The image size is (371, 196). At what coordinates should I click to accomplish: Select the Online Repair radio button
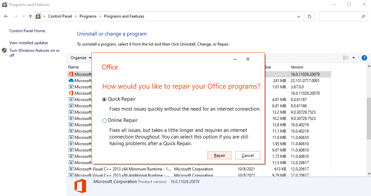pyautogui.click(x=104, y=121)
